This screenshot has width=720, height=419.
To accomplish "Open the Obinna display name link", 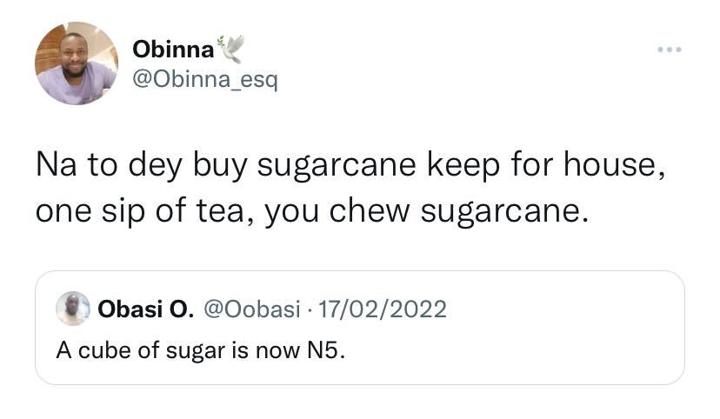I will click(172, 50).
